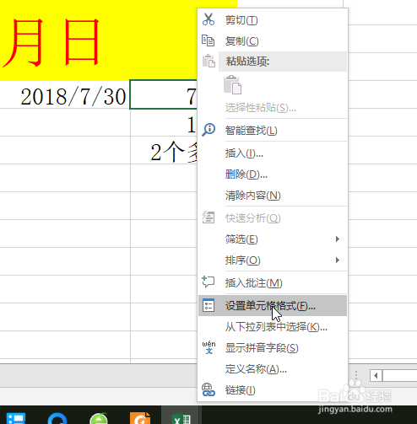The width and height of the screenshot is (417, 424).
Task: Choose 插入批注(M) from the menu
Action: (x=273, y=282)
